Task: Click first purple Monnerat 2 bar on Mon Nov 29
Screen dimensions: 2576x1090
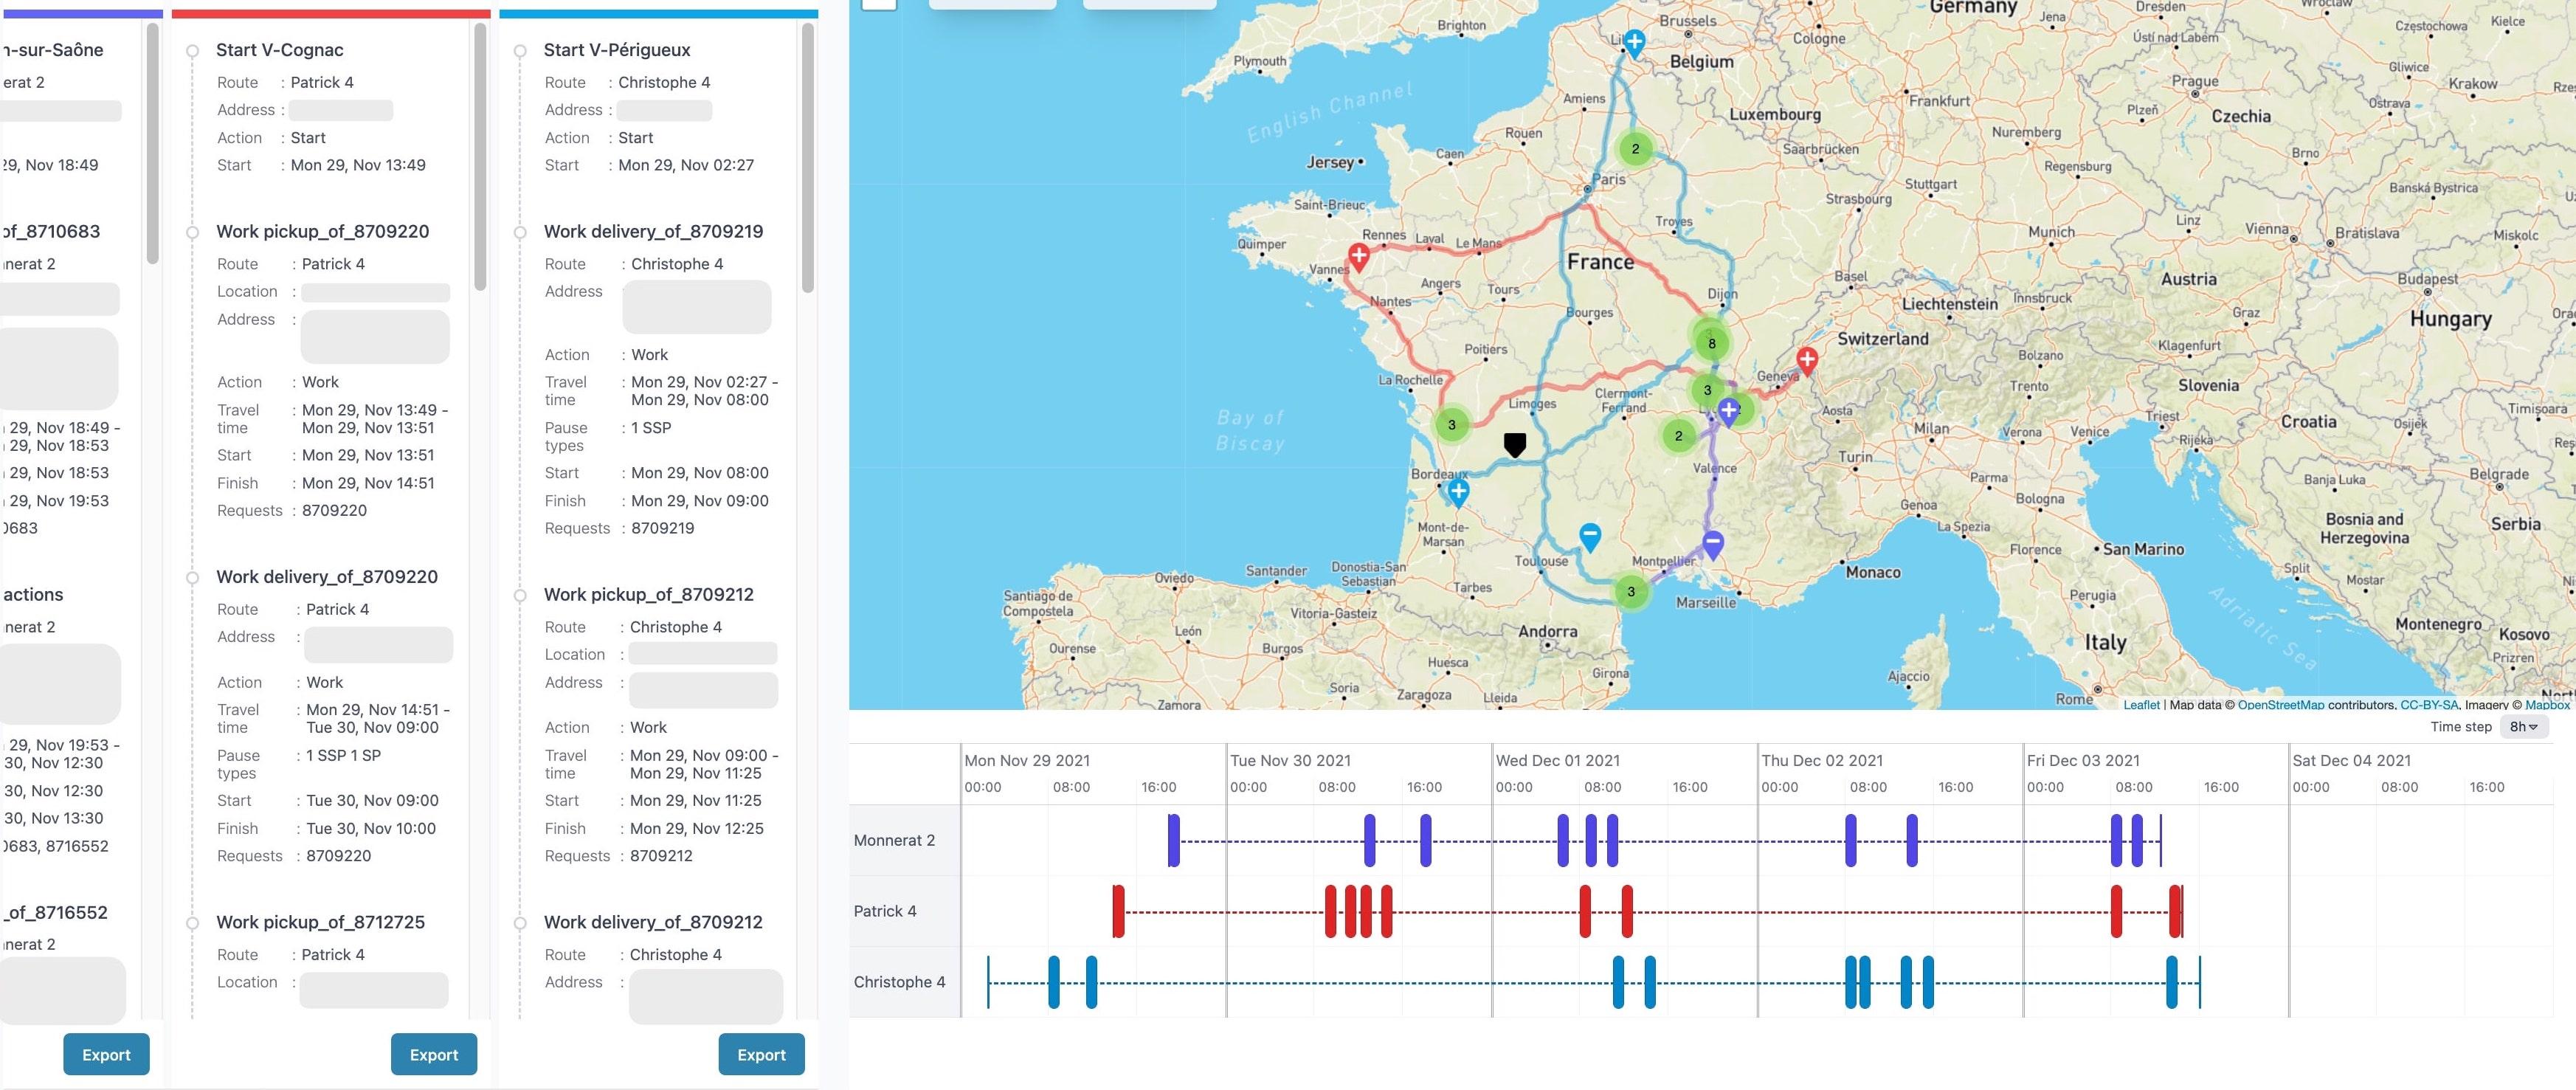Action: click(1174, 840)
